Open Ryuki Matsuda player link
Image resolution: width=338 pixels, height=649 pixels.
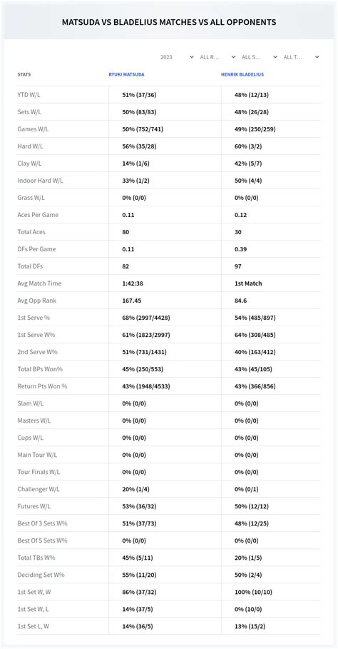coord(126,74)
